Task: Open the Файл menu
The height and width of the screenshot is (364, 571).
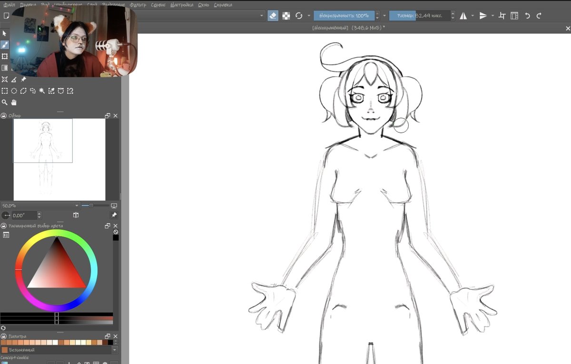Action: (x=9, y=5)
